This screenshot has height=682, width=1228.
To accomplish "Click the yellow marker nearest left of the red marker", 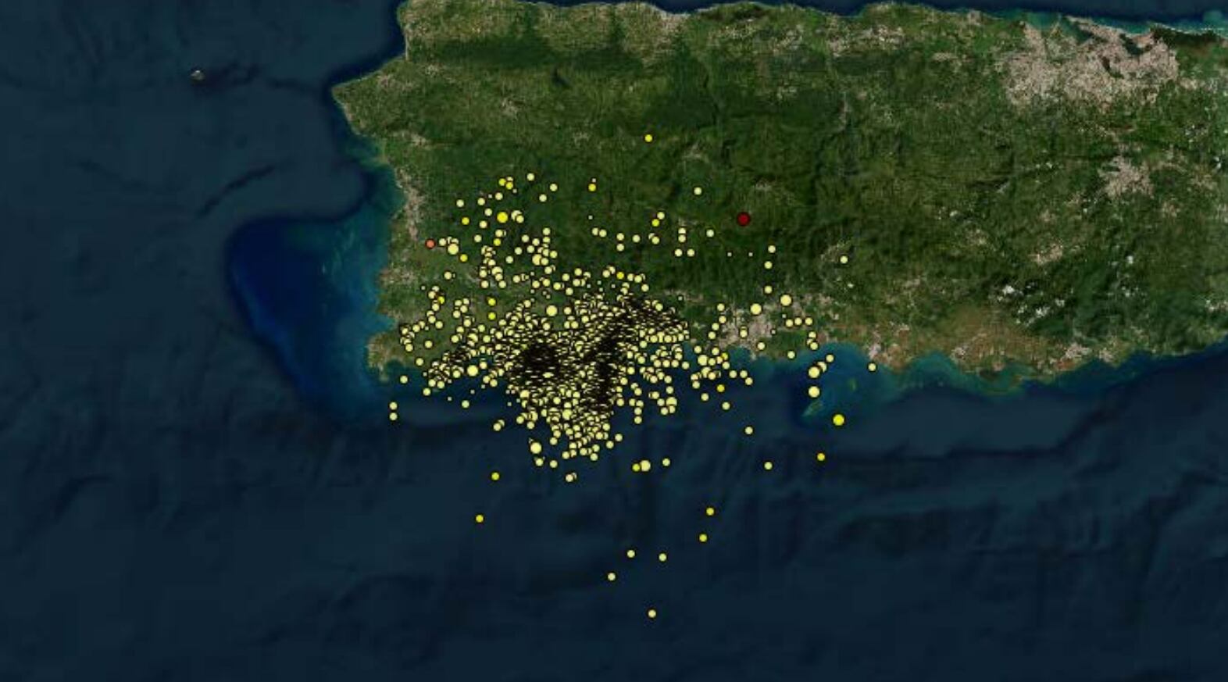I will 710,233.
